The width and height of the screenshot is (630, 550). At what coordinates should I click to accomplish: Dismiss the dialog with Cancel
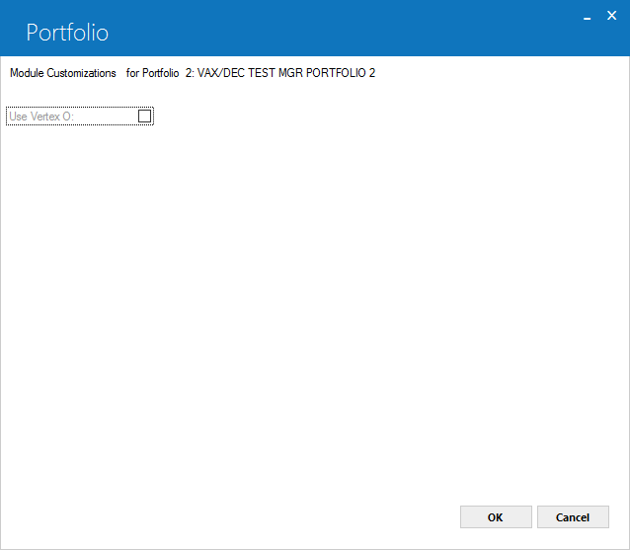pyautogui.click(x=573, y=517)
